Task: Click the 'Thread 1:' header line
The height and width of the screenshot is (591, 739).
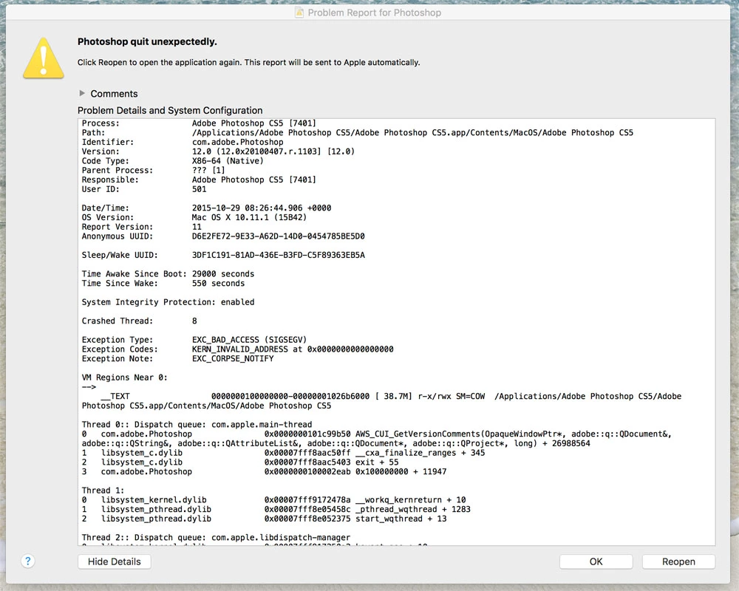Action: tap(103, 491)
